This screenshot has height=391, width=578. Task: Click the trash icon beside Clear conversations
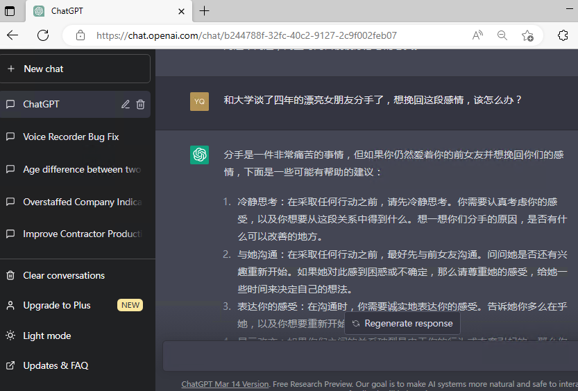click(x=10, y=275)
